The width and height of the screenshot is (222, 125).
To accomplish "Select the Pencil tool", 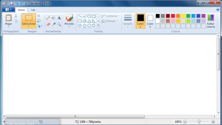I will click(x=48, y=18).
